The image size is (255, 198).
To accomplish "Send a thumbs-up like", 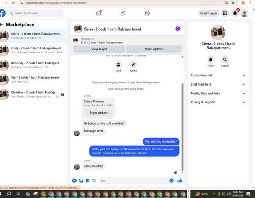I will click(x=180, y=181).
